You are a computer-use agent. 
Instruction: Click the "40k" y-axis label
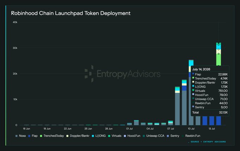15,22
